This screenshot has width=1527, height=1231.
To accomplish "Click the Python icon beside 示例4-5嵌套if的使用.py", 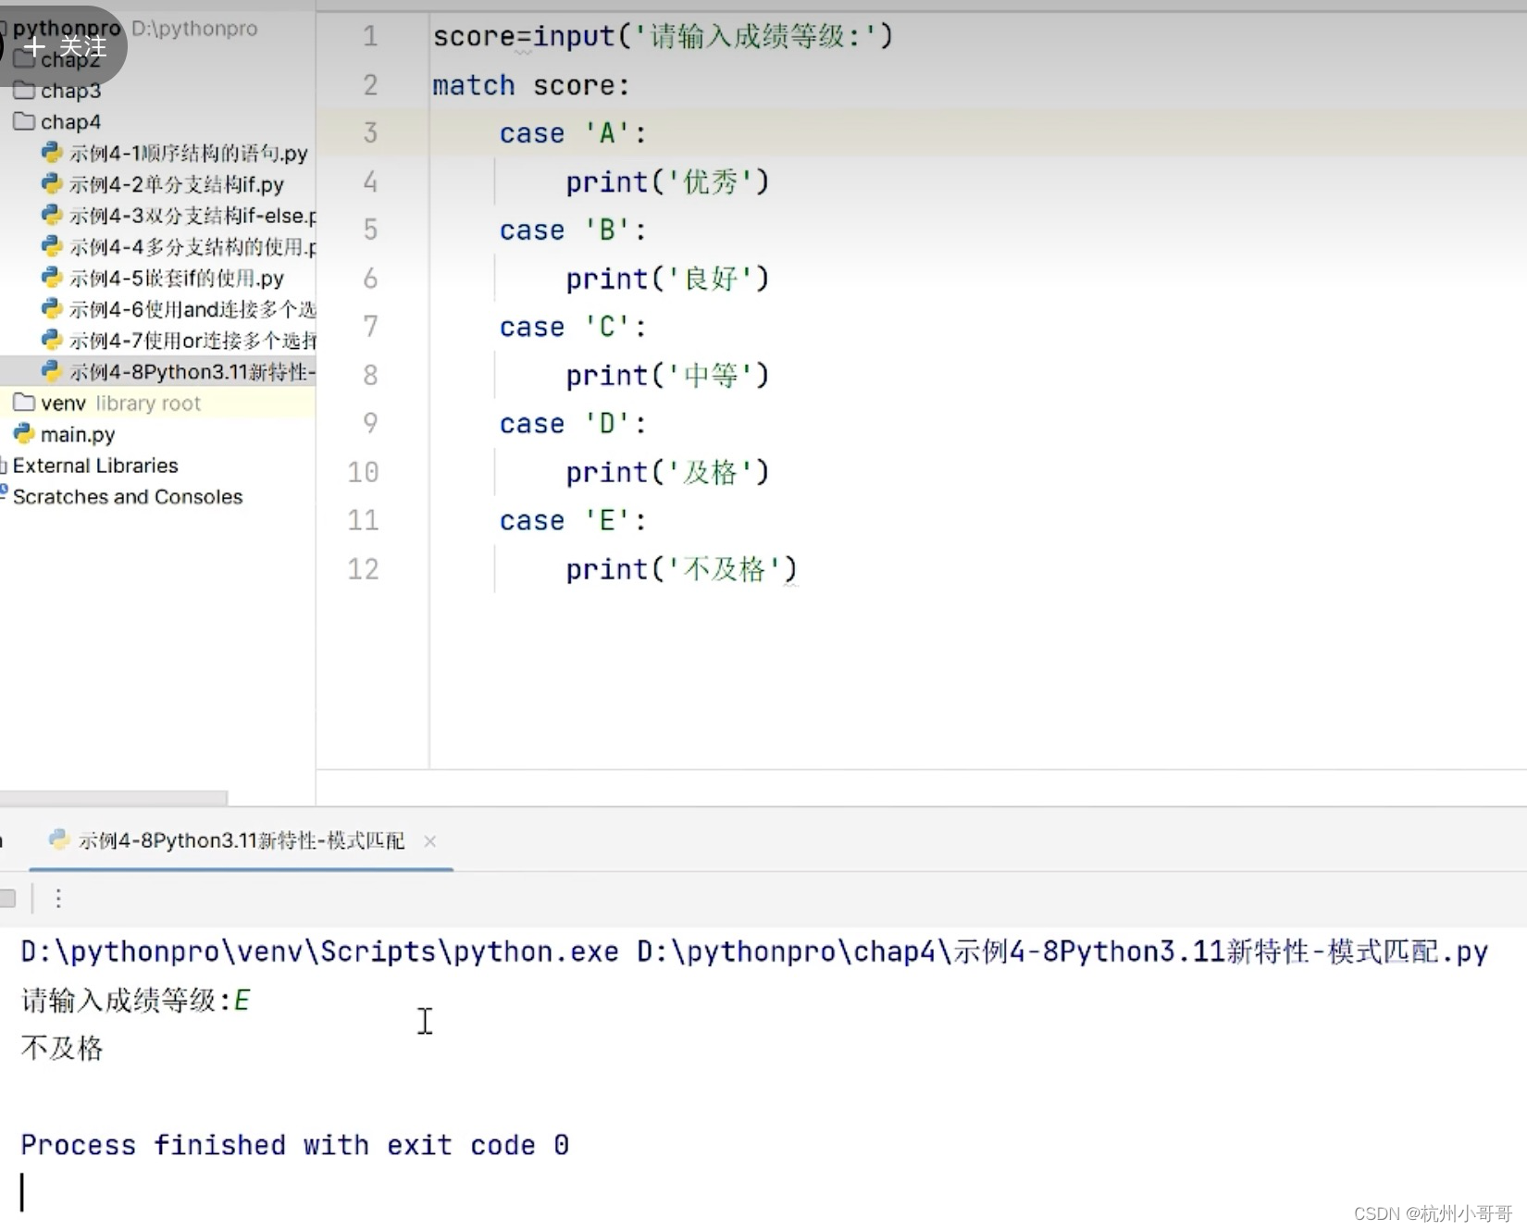I will coord(51,278).
